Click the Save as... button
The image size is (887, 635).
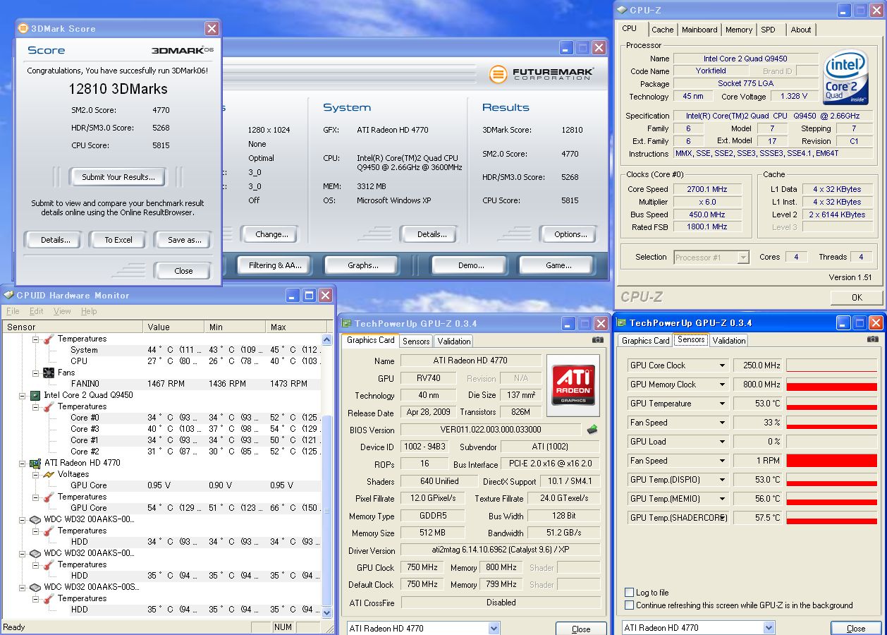(x=184, y=240)
